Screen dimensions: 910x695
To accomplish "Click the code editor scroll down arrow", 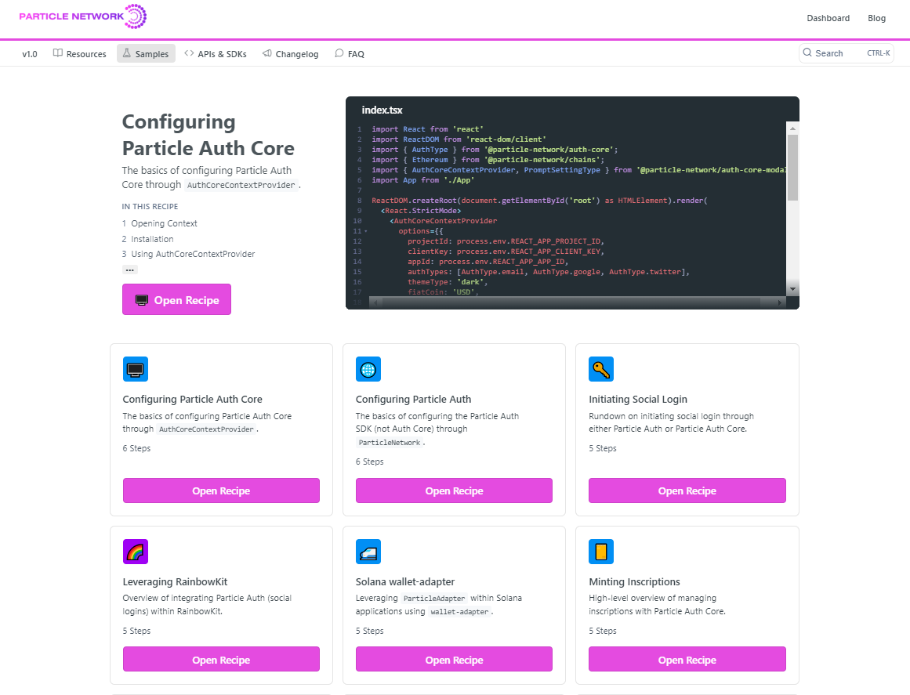I will point(792,289).
